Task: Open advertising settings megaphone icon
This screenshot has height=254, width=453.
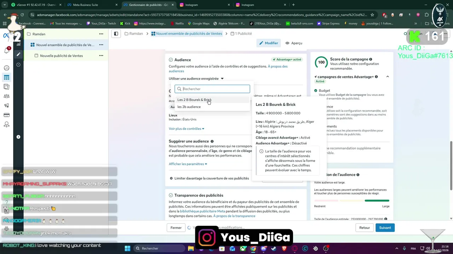Action: [6, 105]
